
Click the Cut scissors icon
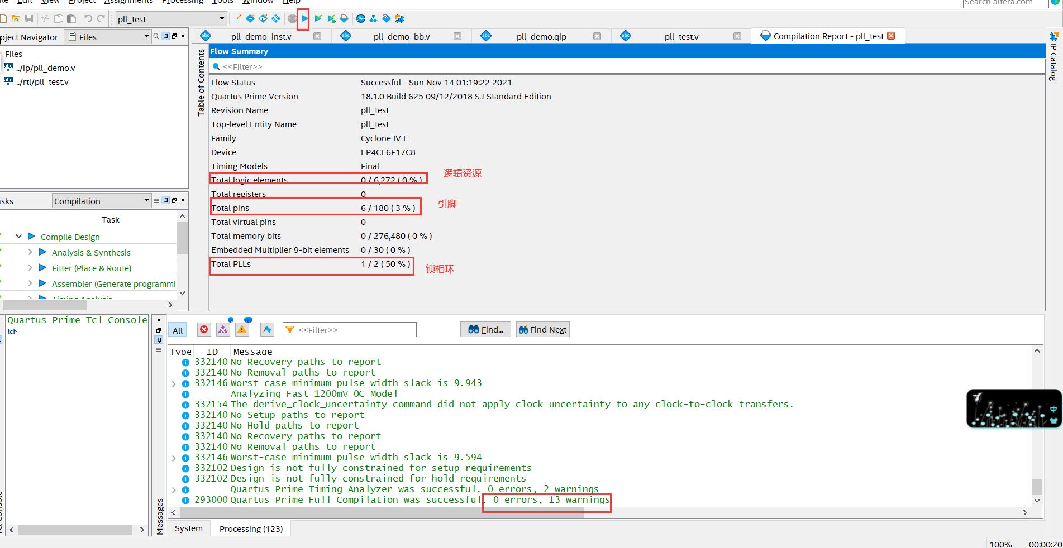[45, 18]
